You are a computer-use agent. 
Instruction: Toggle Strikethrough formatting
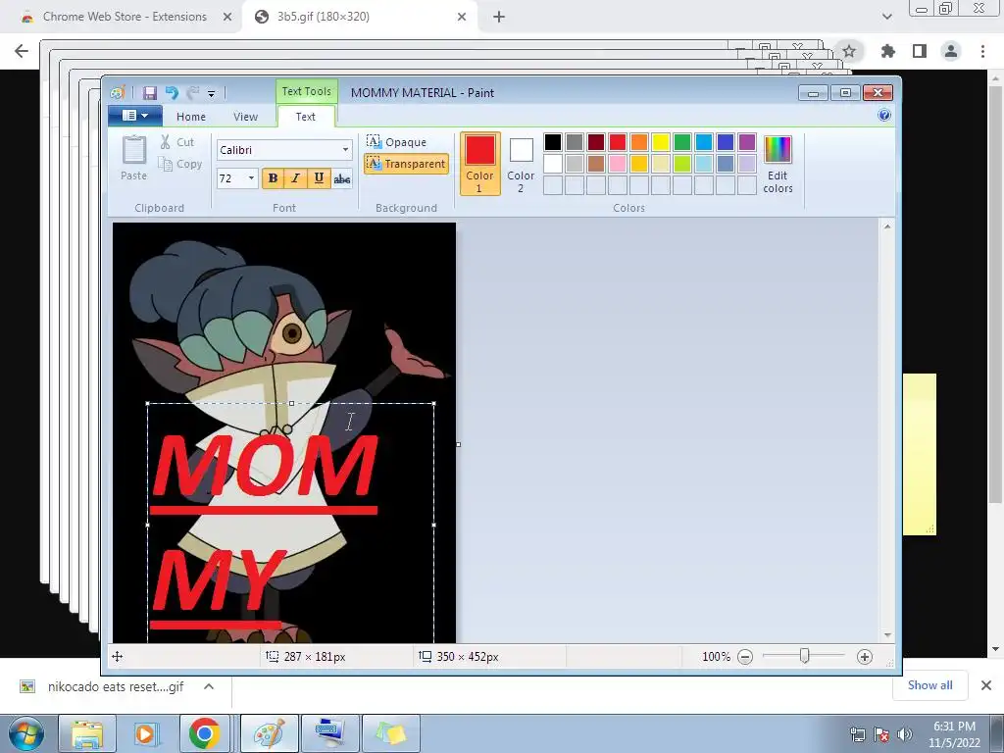(x=342, y=178)
